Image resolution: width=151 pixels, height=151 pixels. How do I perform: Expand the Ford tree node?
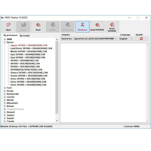click(x=5, y=88)
